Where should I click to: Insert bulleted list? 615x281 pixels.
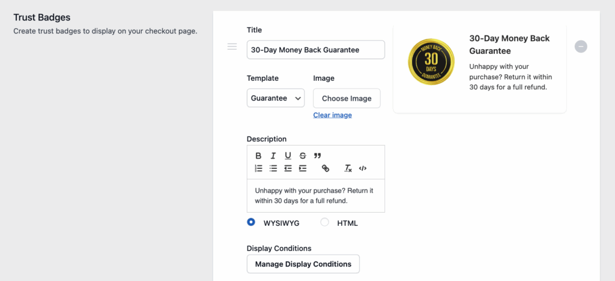click(x=273, y=168)
